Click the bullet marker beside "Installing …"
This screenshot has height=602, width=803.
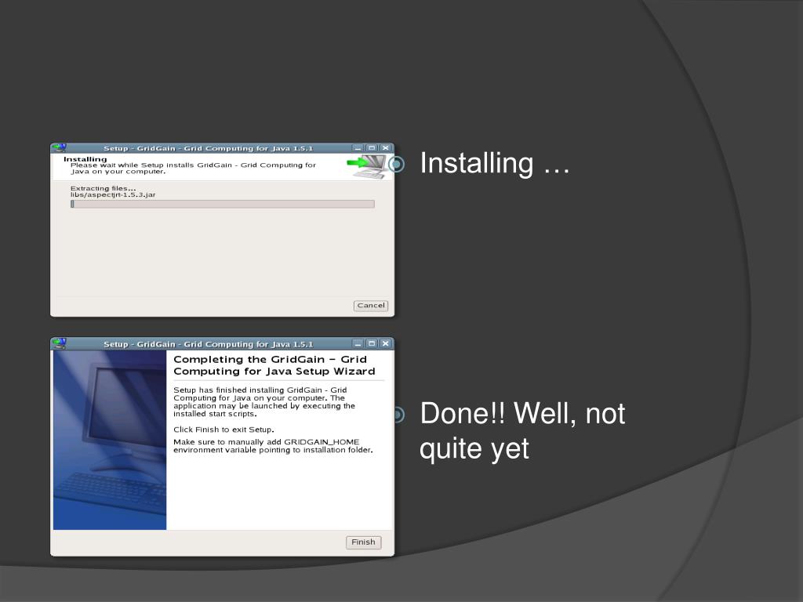[x=400, y=164]
